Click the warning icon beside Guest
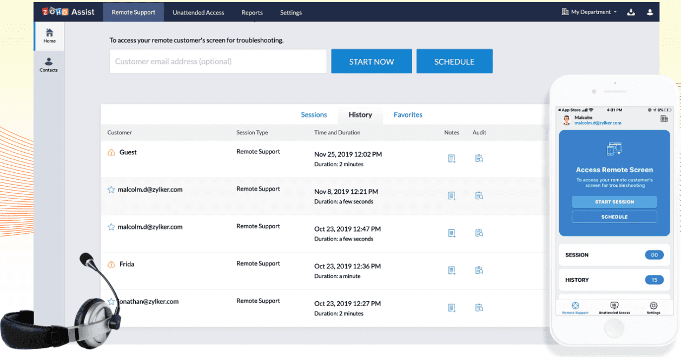The width and height of the screenshot is (681, 359). (111, 152)
